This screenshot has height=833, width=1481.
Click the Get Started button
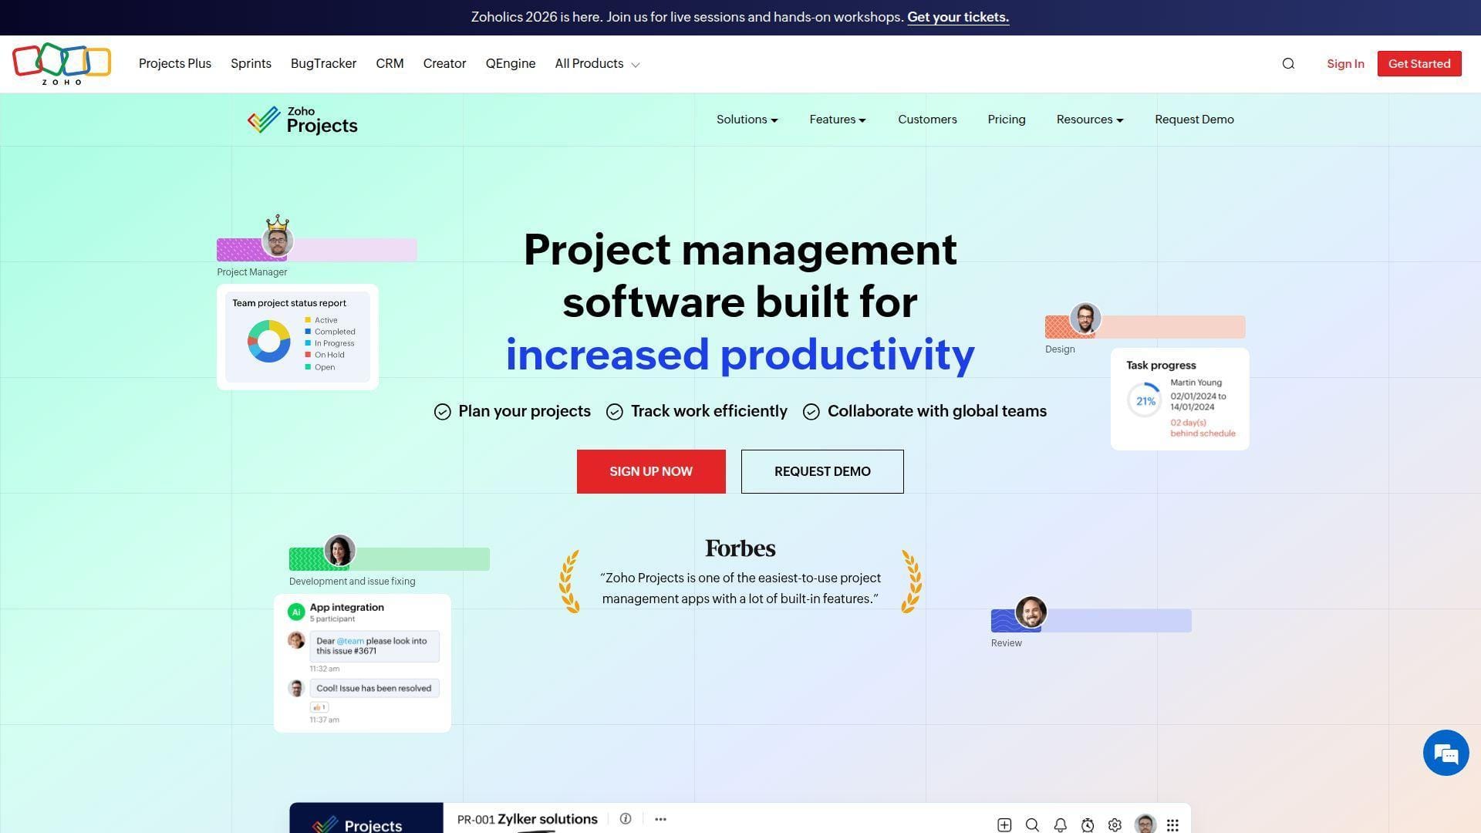point(1419,64)
